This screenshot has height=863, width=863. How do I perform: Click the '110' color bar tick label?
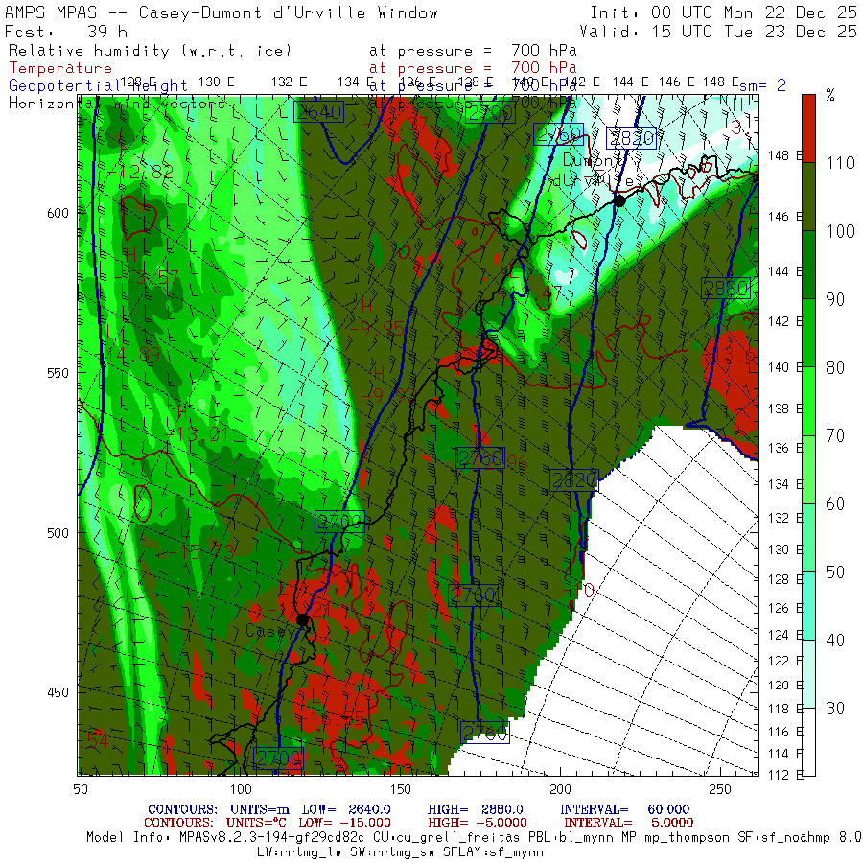pos(840,162)
